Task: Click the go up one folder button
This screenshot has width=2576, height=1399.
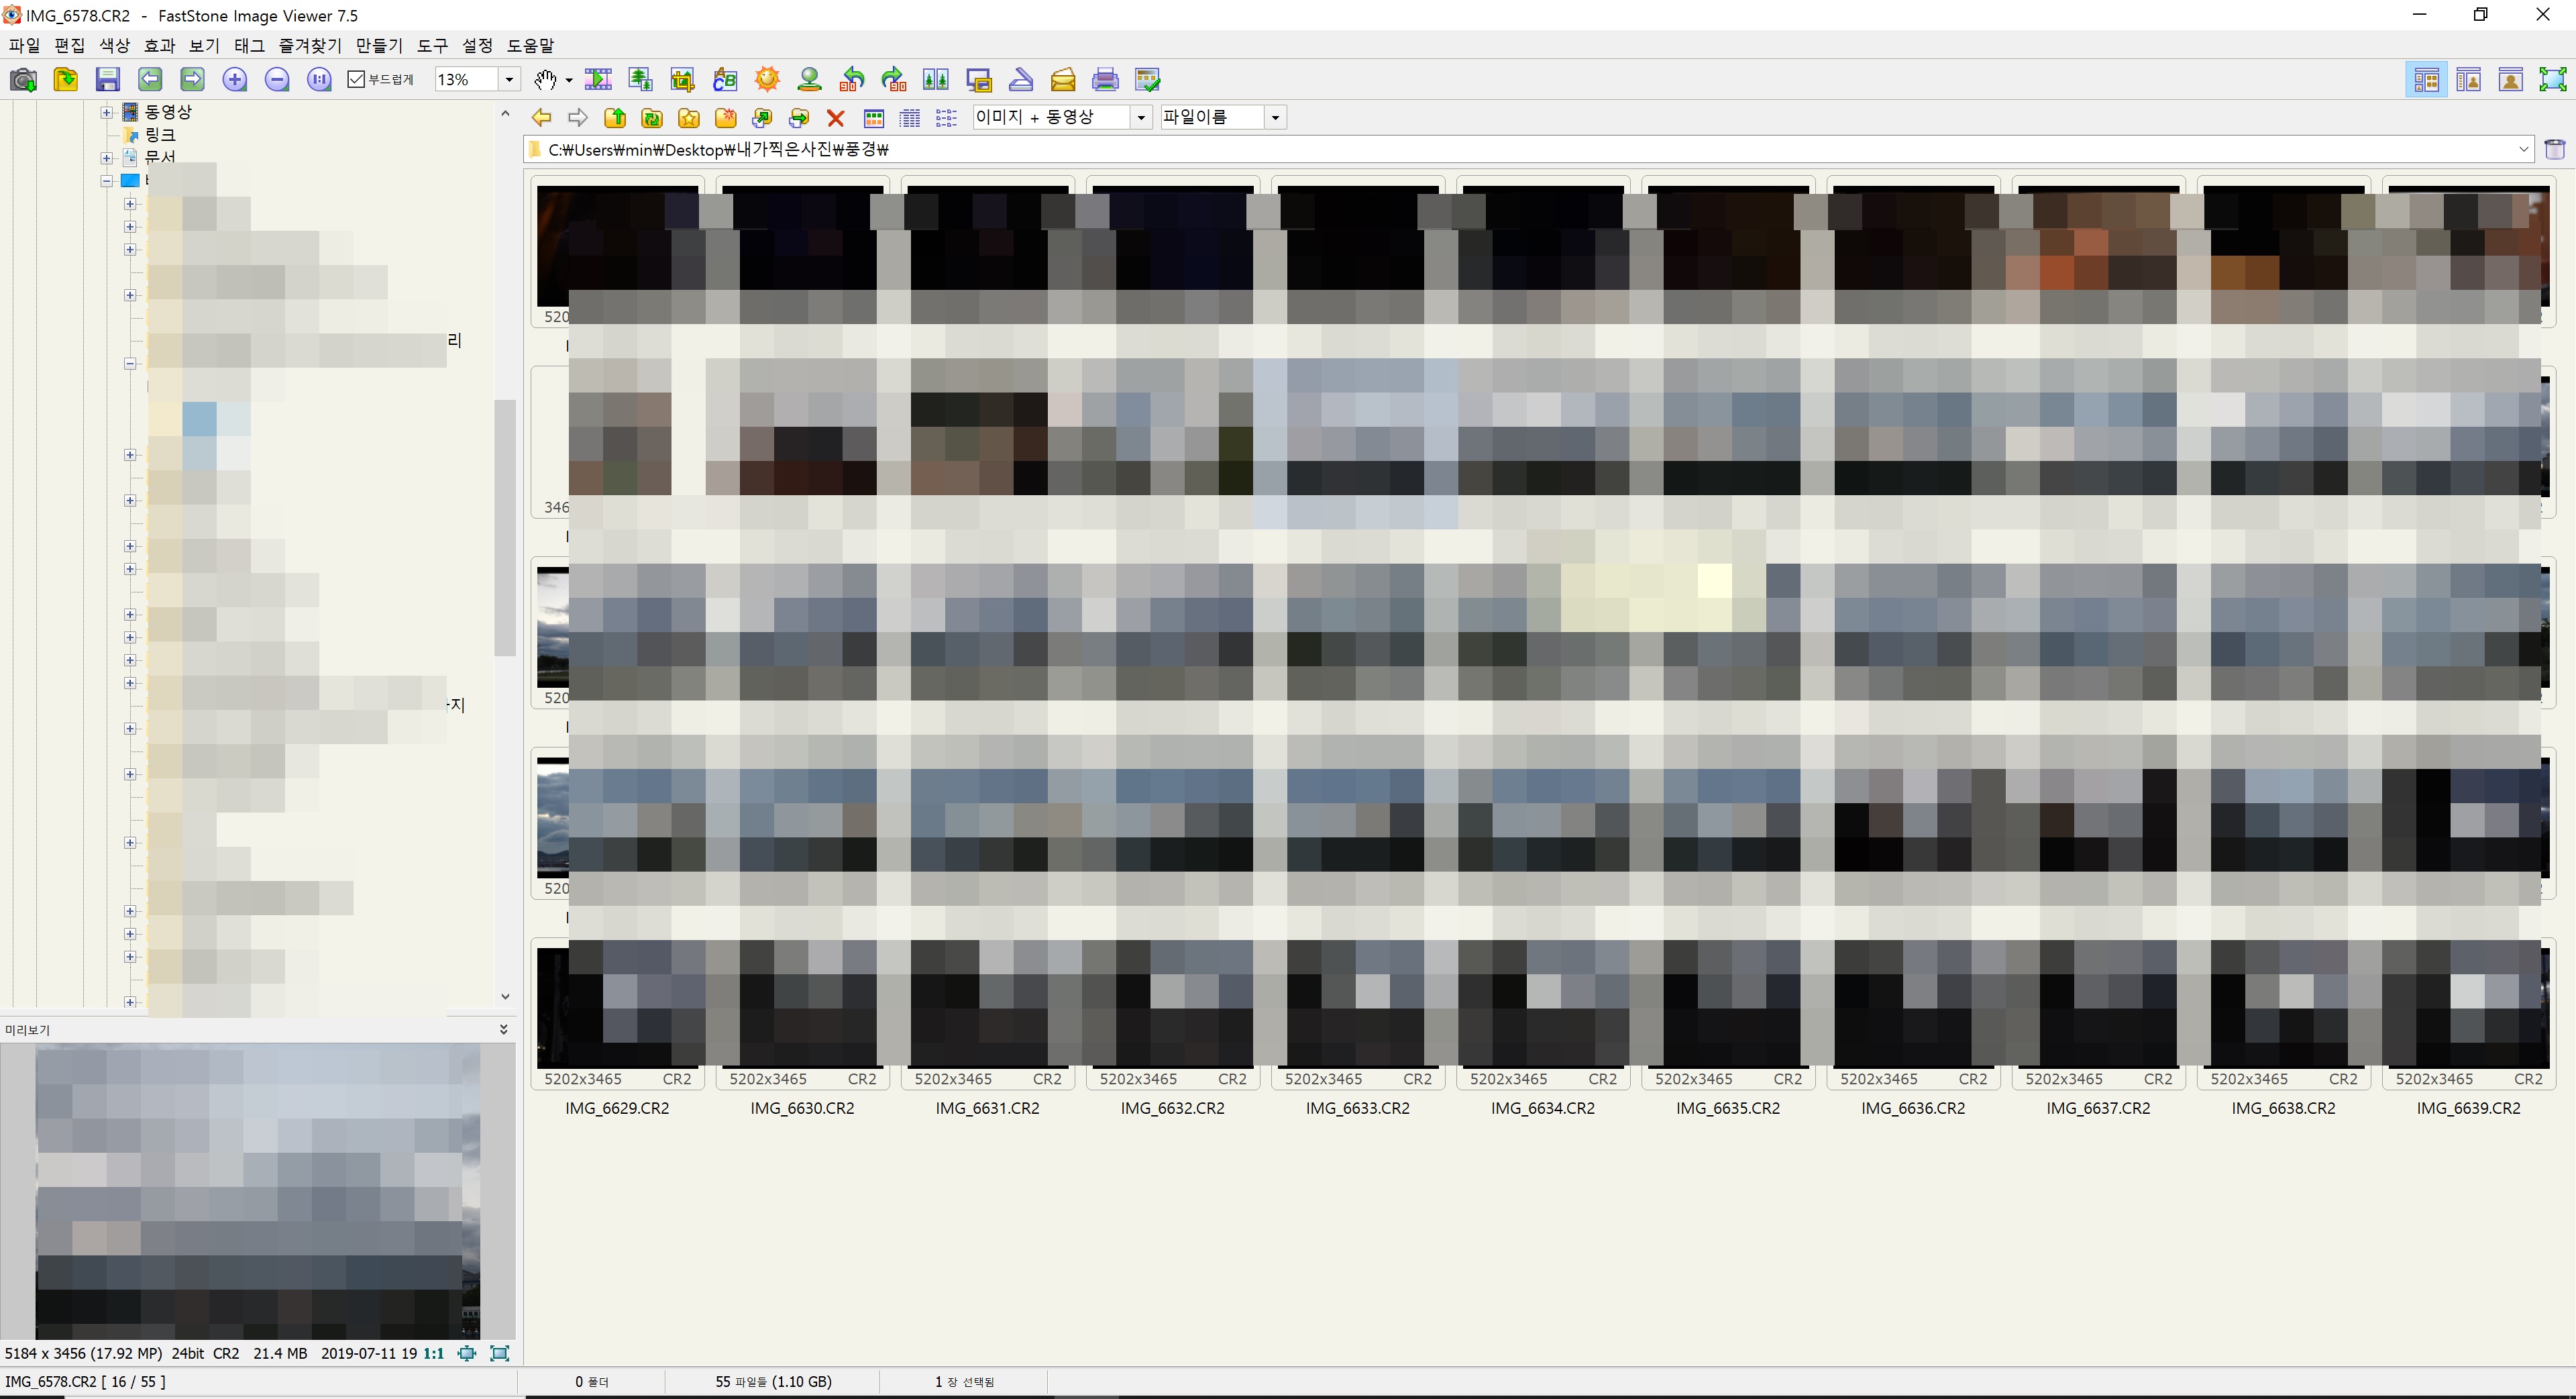Action: click(615, 118)
